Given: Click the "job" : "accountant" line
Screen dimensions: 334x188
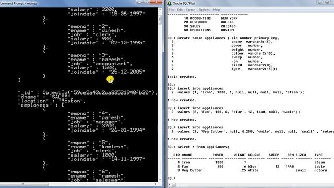Looking at the screenshot, I should coord(100,64).
